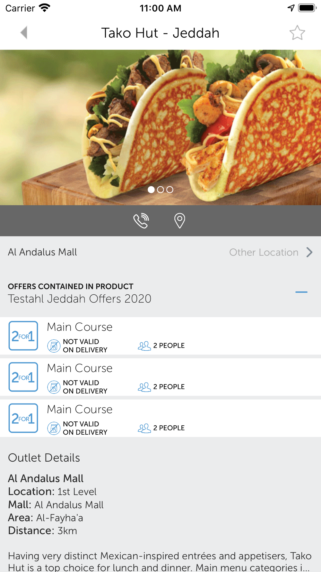Tap the location services arrow icon
This screenshot has height=572, width=321.
coord(291,8)
